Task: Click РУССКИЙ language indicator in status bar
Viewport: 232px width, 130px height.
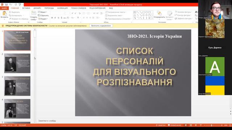Action: (x=22, y=125)
